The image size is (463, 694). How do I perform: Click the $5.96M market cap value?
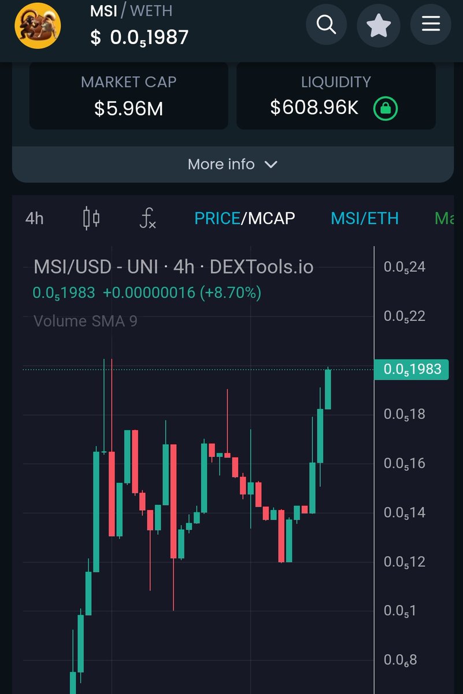(128, 108)
